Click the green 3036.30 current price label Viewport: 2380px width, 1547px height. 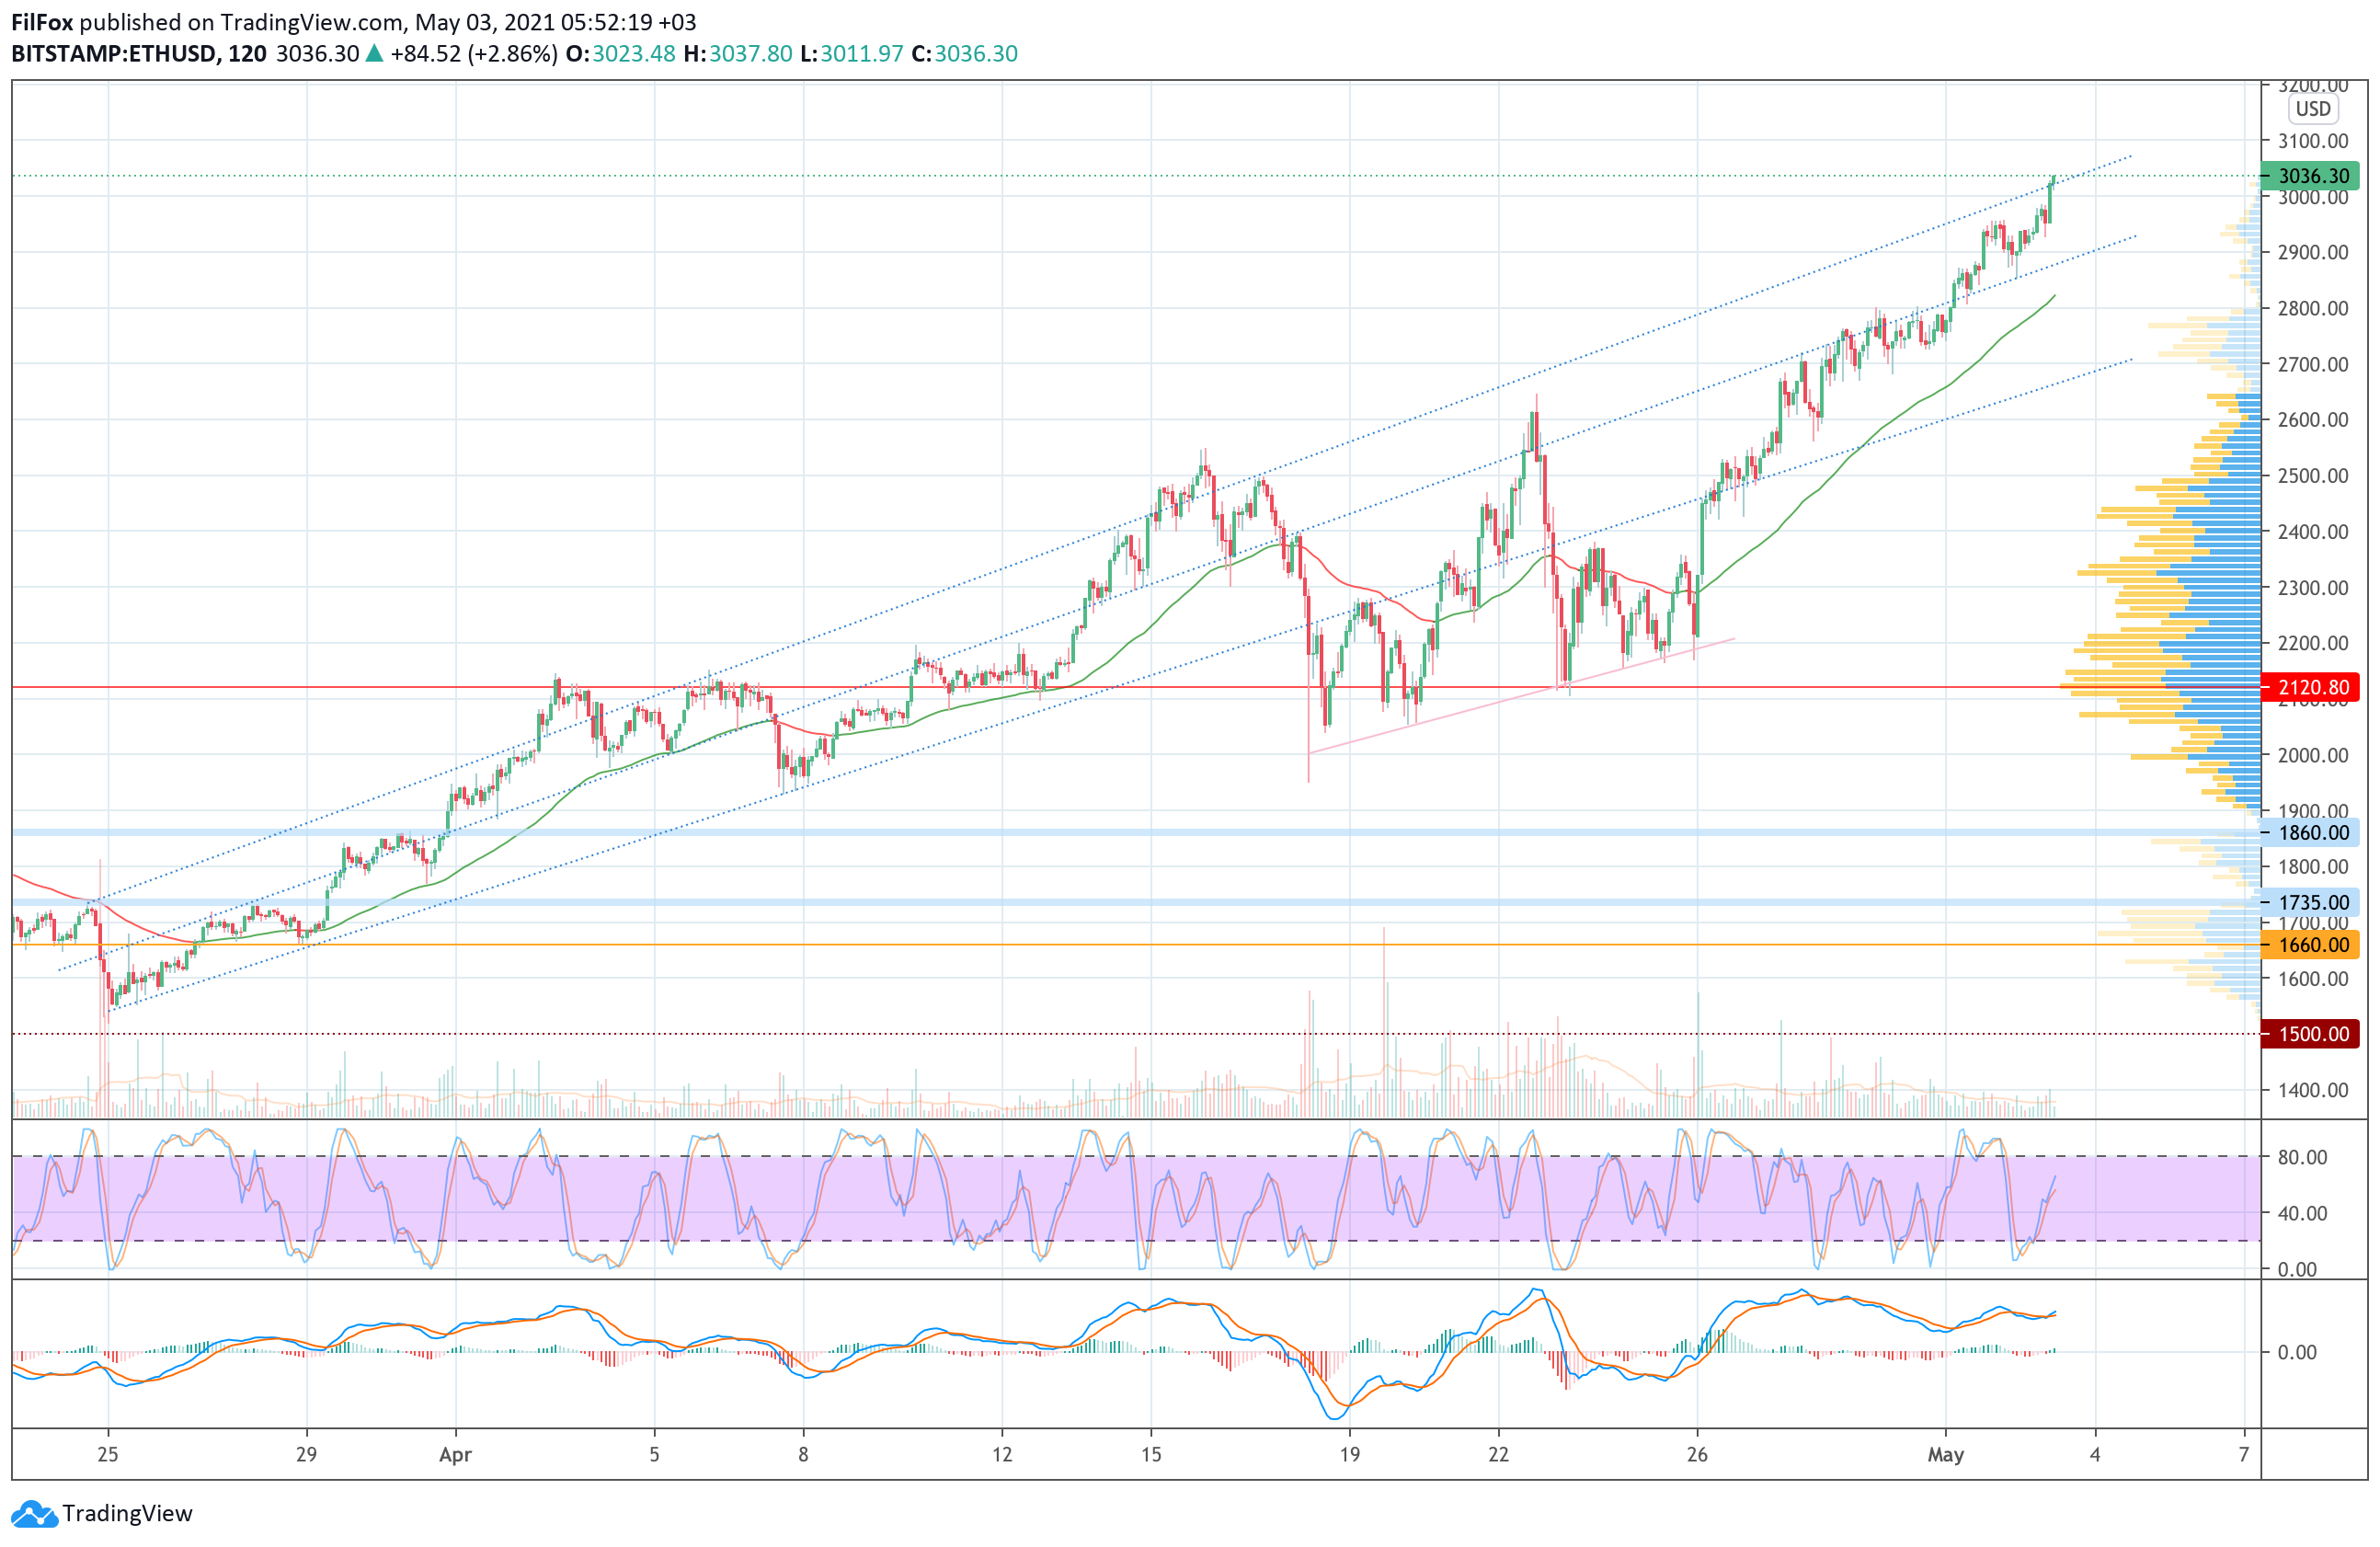click(2312, 176)
